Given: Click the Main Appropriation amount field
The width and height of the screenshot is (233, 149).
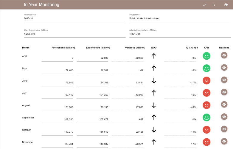Looking at the screenshot, I should [x=74, y=34].
